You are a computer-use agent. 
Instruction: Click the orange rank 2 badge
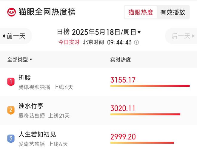[11, 110]
